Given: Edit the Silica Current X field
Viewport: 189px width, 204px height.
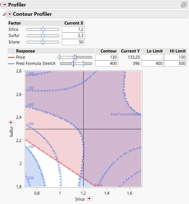Looking at the screenshot, I should point(73,29).
